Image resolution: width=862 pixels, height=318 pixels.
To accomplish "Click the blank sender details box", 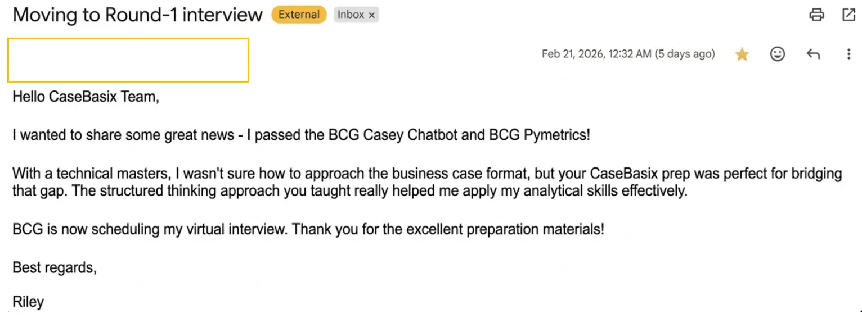I will pos(128,60).
